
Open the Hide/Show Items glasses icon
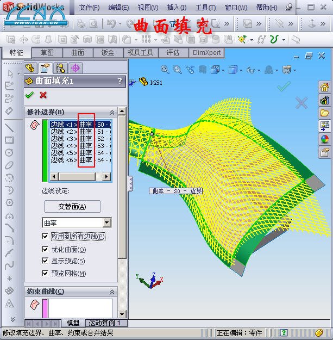click(x=251, y=70)
